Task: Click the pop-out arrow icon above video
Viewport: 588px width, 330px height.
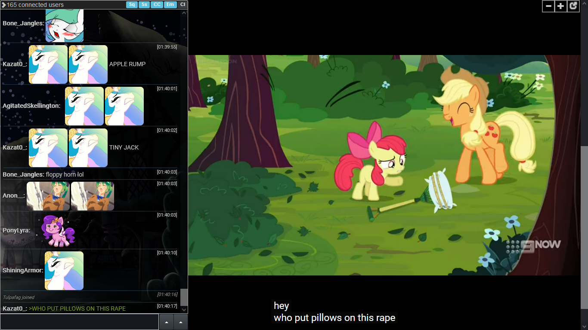Action: (573, 6)
